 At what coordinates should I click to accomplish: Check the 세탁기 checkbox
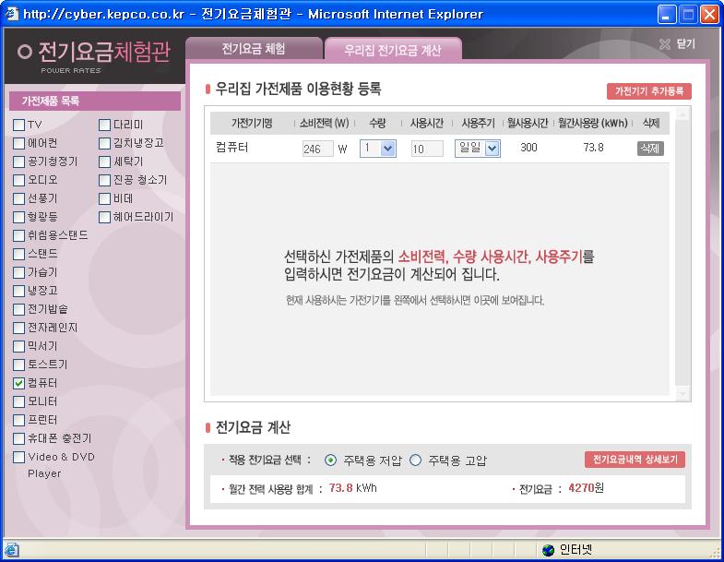click(105, 161)
